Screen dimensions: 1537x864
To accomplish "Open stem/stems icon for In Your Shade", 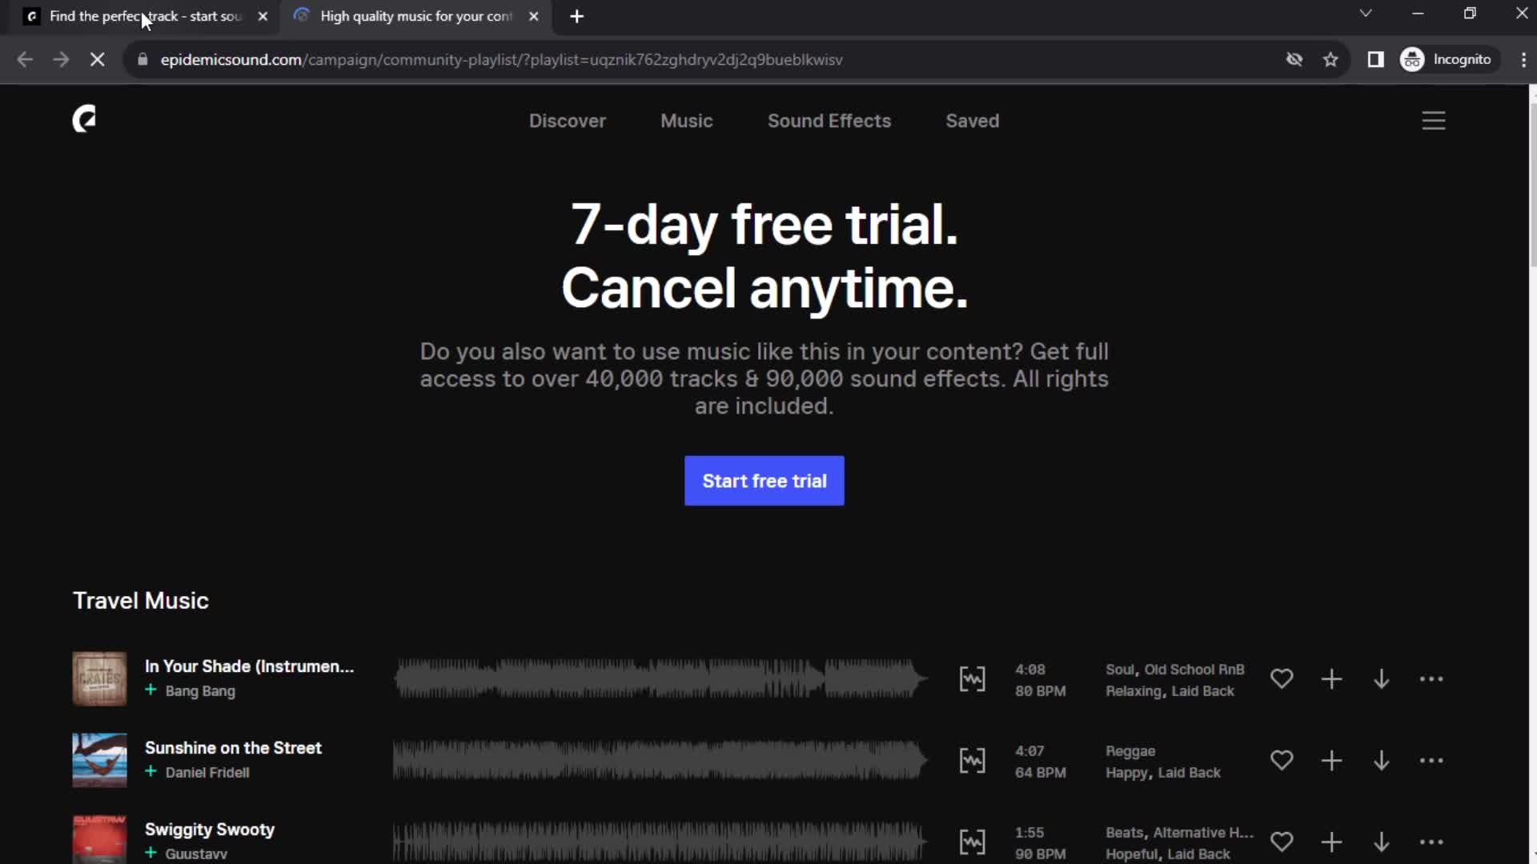I will [971, 678].
